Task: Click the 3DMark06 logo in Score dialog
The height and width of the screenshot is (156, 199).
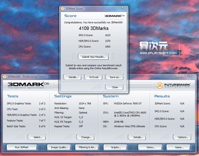Action: click(x=115, y=16)
